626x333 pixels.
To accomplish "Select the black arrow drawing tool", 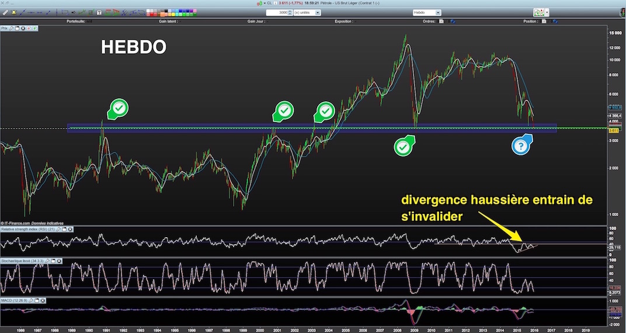I will 74,13.
